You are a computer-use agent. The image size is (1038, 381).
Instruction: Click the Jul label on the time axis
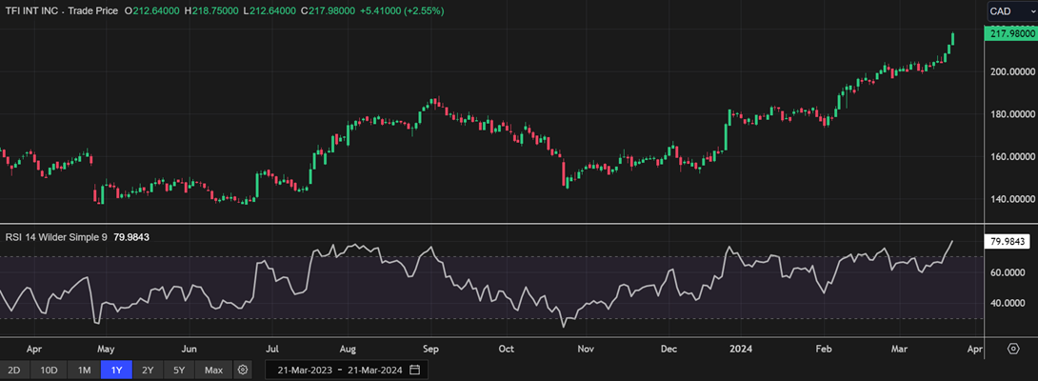(x=271, y=349)
